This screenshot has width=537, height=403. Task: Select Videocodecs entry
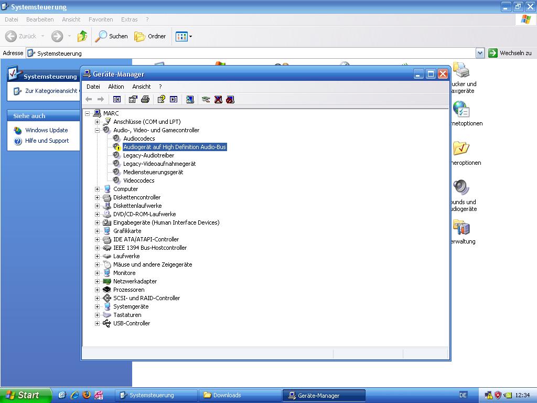[x=138, y=181]
